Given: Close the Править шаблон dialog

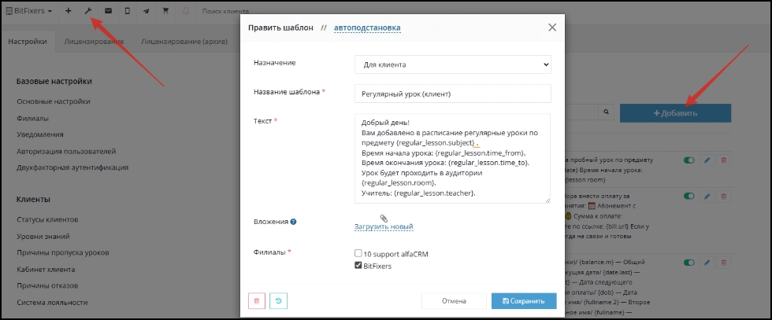Looking at the screenshot, I should [x=552, y=28].
